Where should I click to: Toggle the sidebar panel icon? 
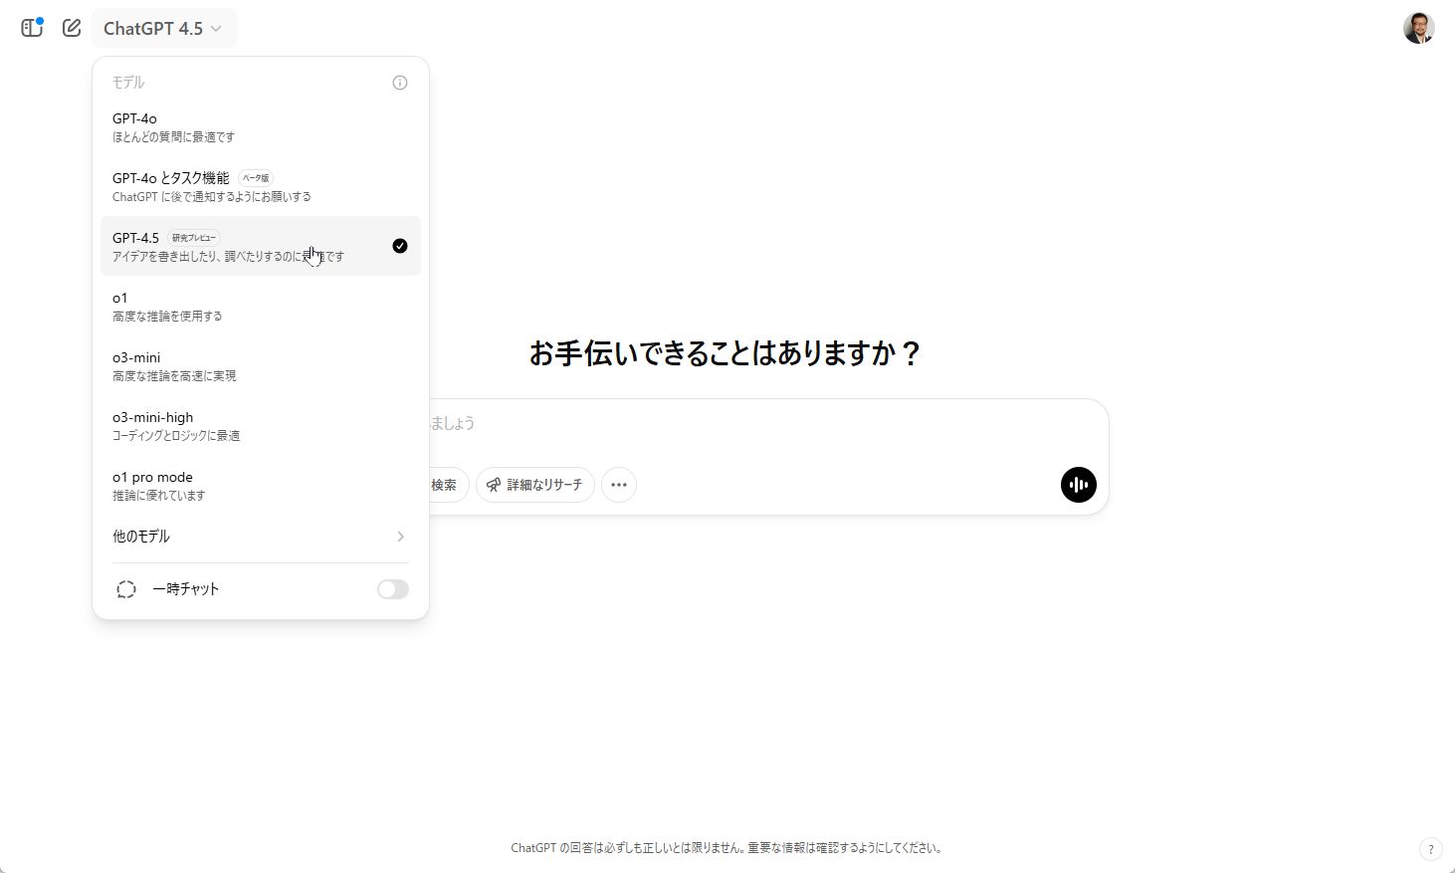(32, 28)
